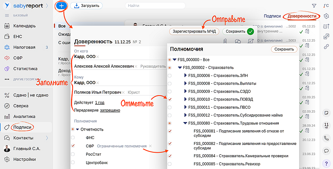Go to Статистика in the sidebar
This screenshot has height=169, width=333.
coord(25,68)
